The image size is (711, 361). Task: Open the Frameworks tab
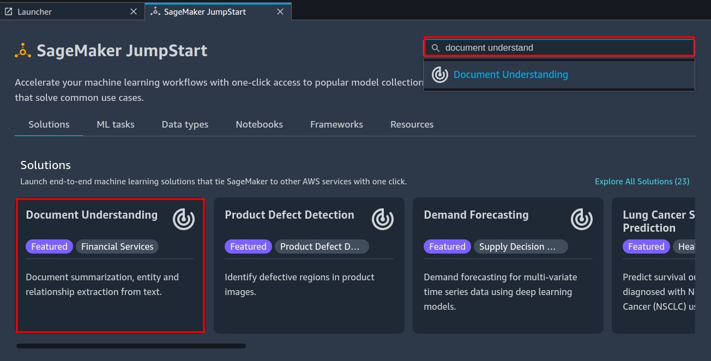[336, 124]
